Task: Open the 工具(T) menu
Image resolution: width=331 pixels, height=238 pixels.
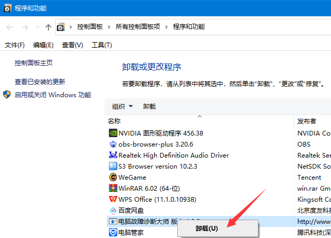Action: tap(102, 45)
